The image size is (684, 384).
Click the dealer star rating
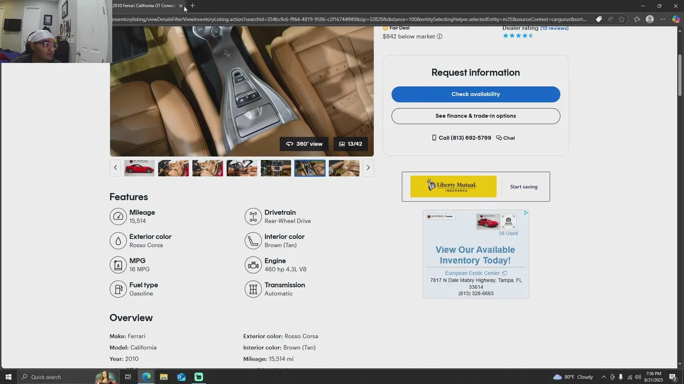[x=518, y=36]
